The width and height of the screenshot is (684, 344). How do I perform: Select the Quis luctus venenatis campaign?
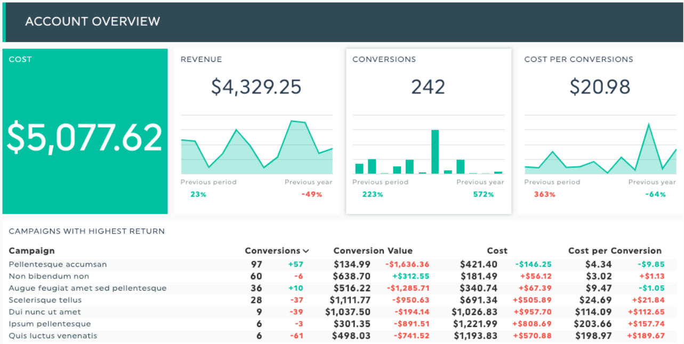click(53, 336)
